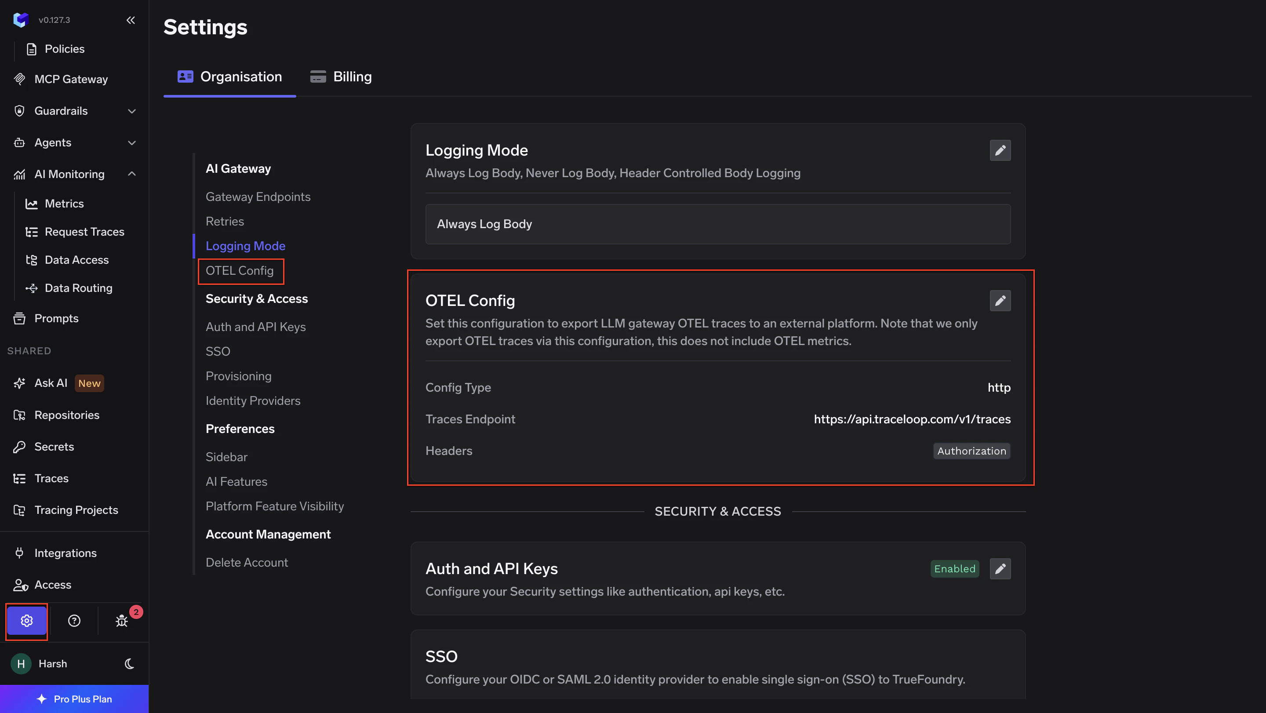This screenshot has width=1266, height=713.
Task: Go to Retries setting
Action: pos(225,221)
